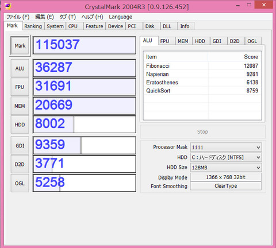Screen dimensions: 276x248
Task: Run all benchmarks with the Mark button
Action: 20,46
